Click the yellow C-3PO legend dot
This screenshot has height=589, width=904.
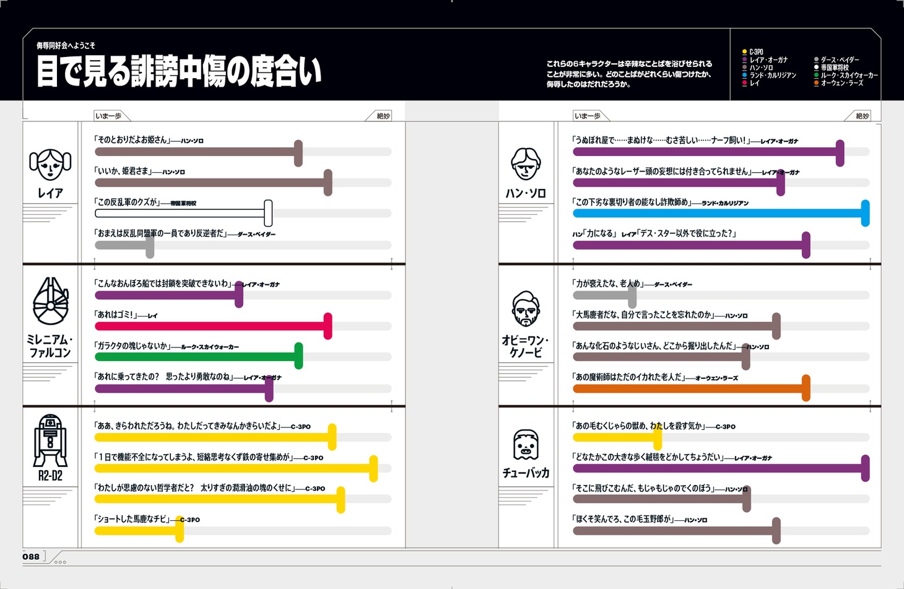coord(744,52)
